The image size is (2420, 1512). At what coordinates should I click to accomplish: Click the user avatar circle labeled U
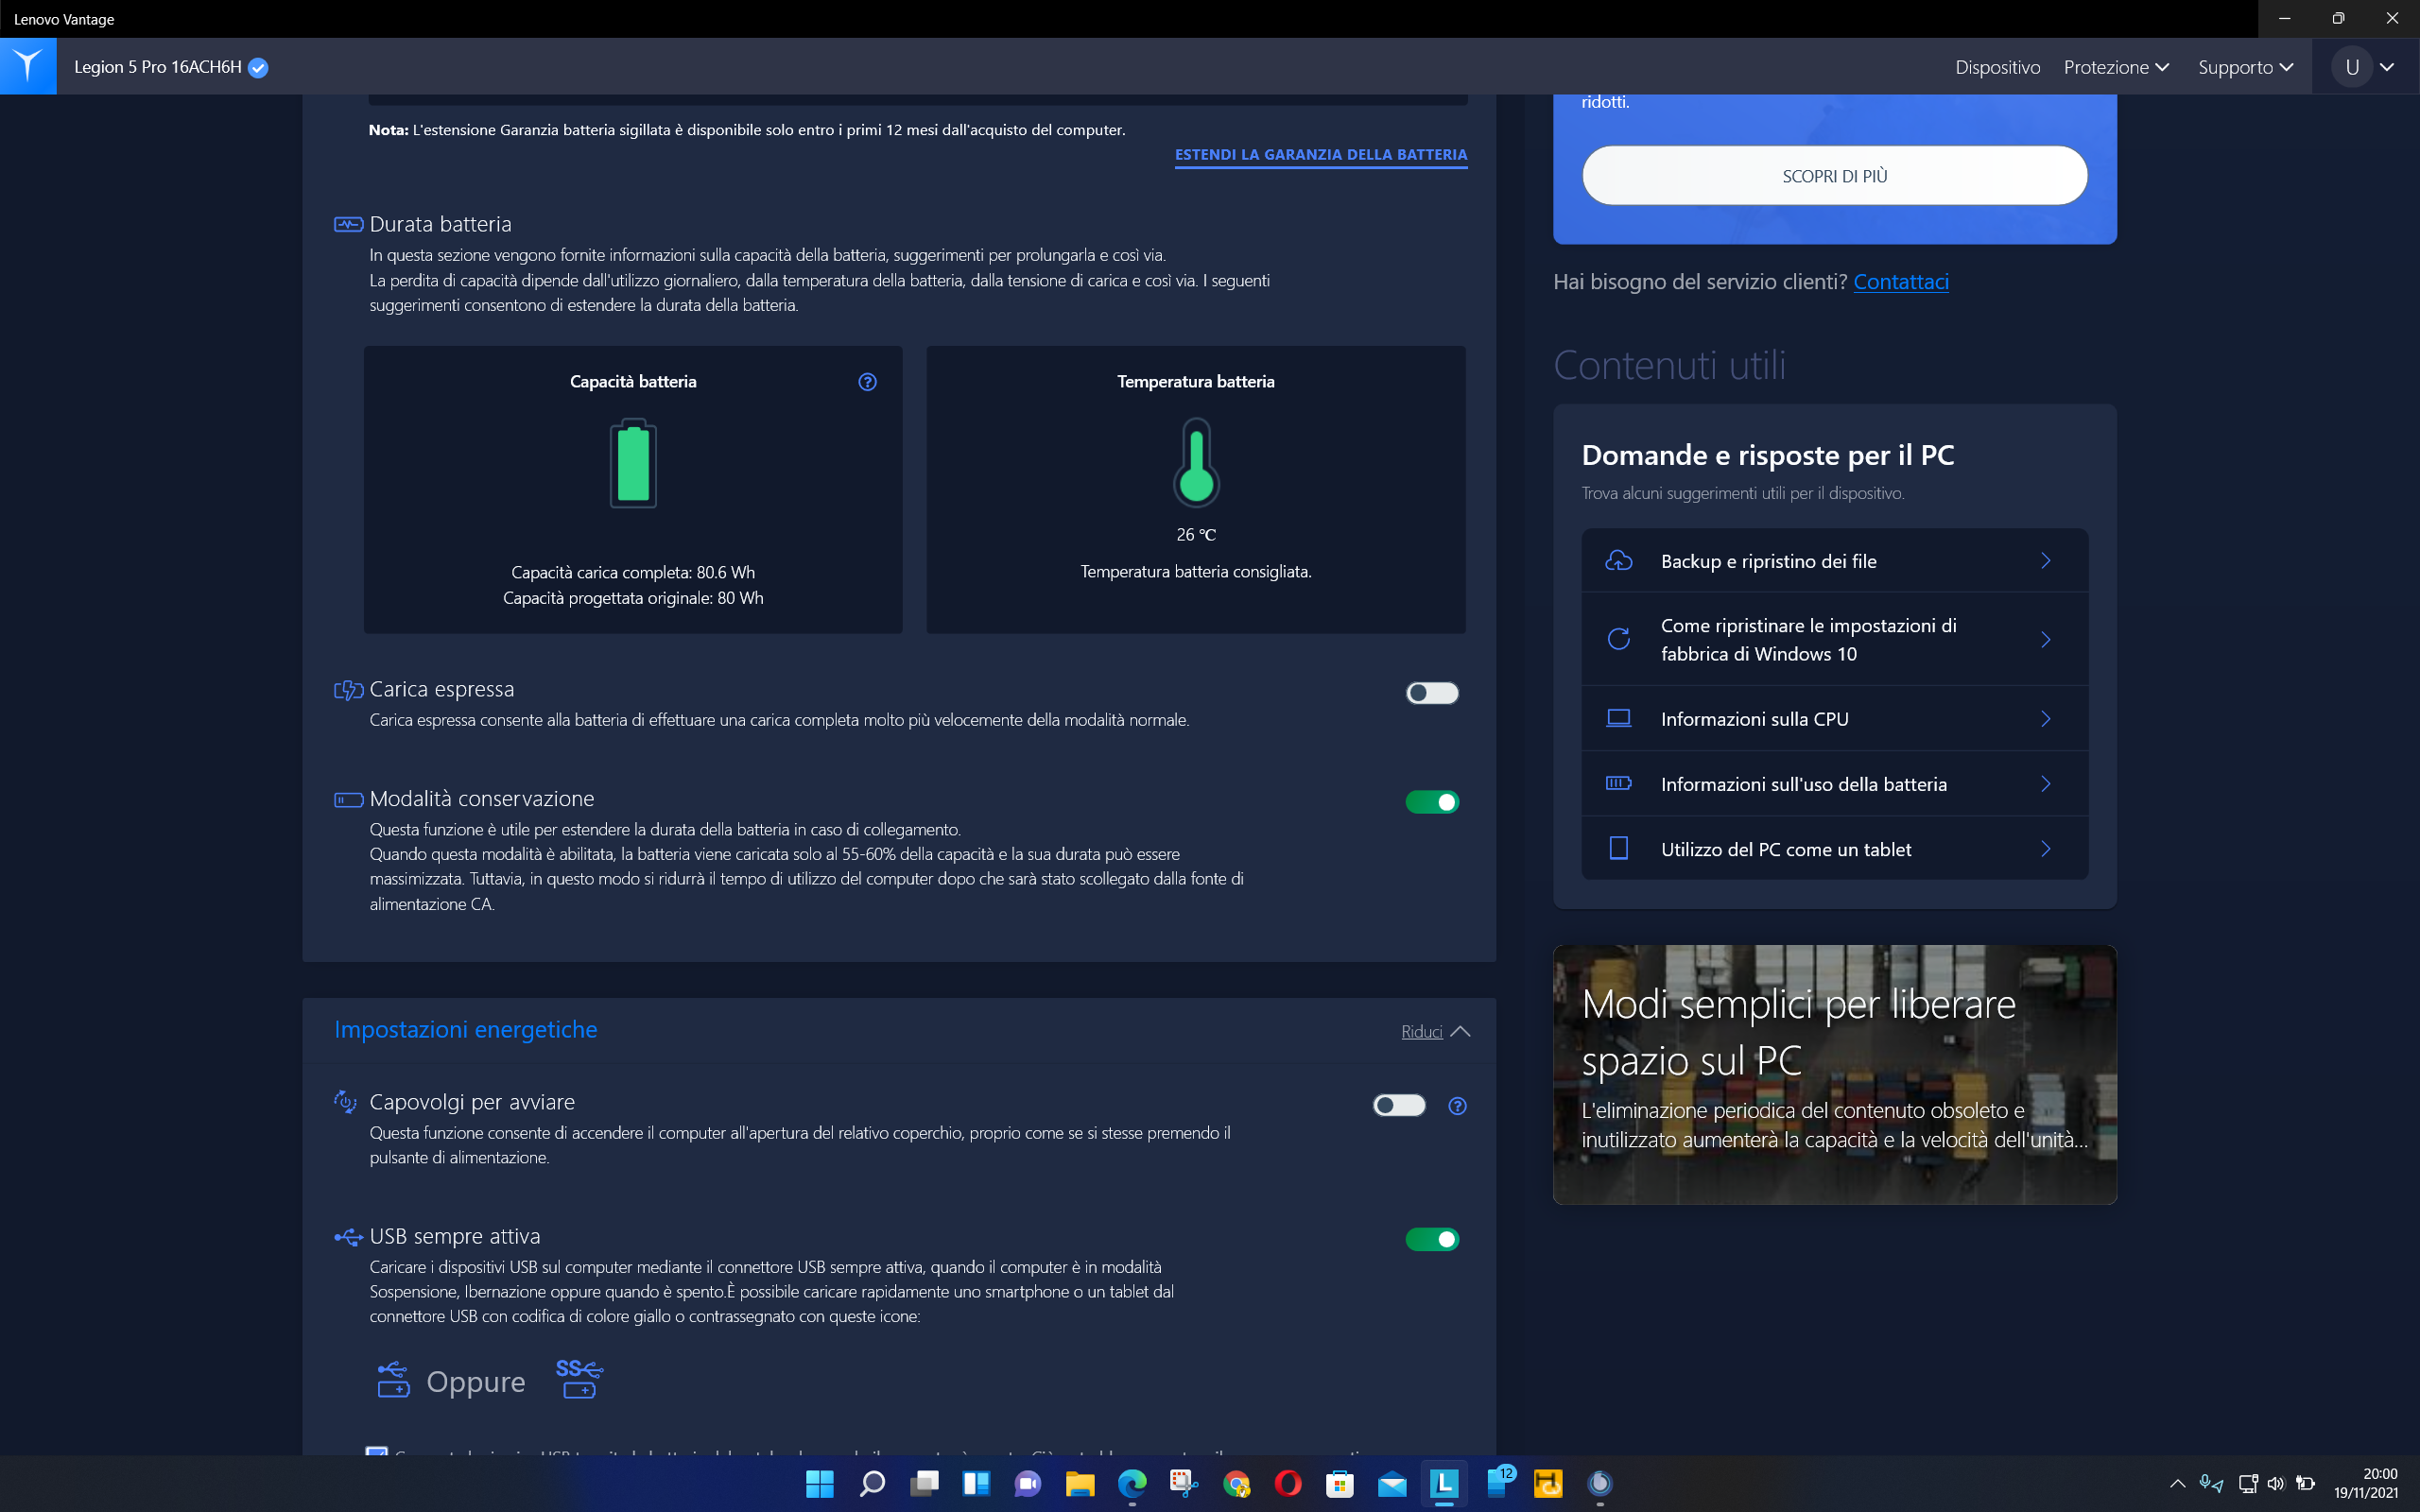2351,67
